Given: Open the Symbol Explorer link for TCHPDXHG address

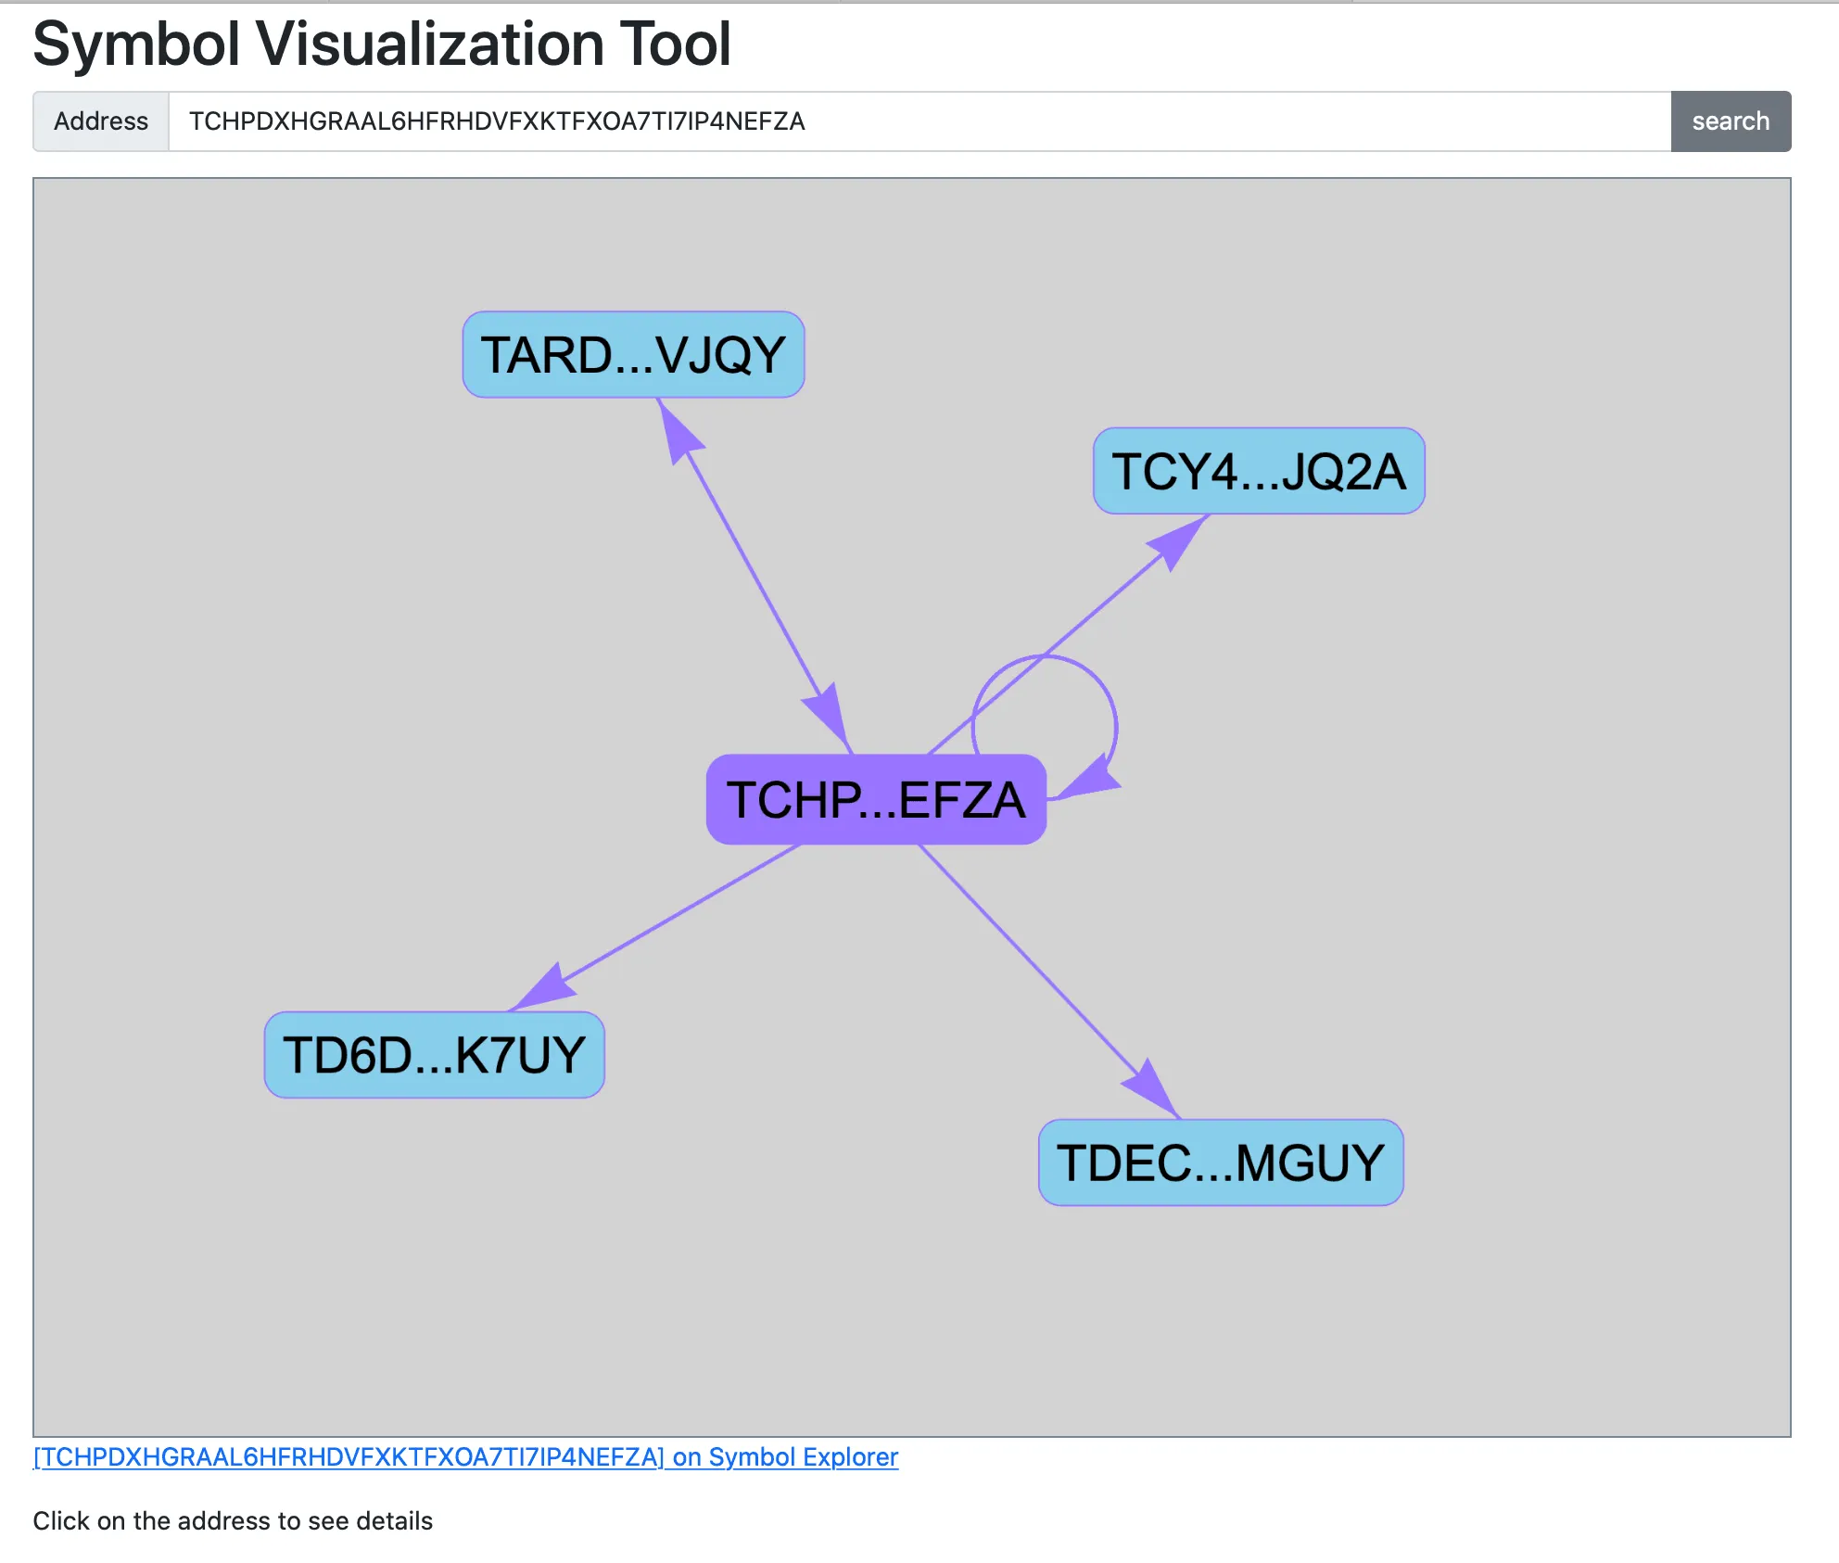Looking at the screenshot, I should click(x=465, y=1457).
